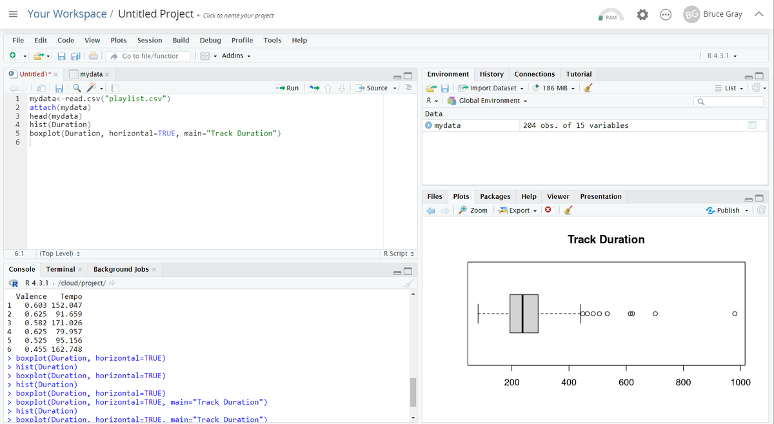774x424 pixels.
Task: Open project settings gear icon
Action: [642, 14]
